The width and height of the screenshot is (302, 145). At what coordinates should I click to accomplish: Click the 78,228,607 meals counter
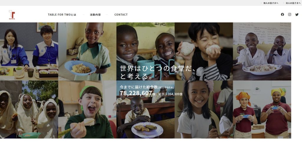[x=136, y=93]
